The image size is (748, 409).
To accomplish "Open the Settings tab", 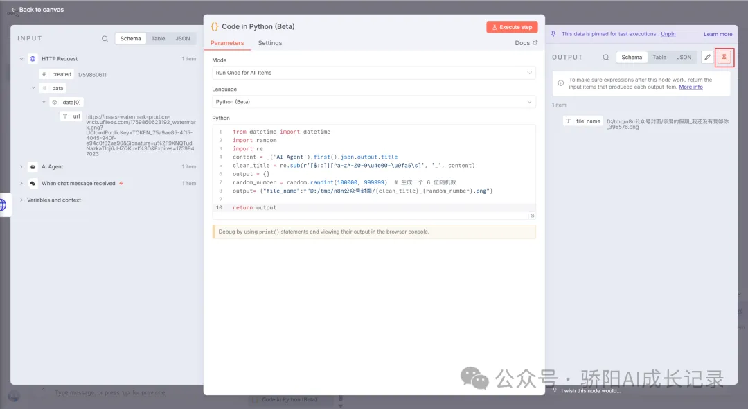I will pos(270,43).
